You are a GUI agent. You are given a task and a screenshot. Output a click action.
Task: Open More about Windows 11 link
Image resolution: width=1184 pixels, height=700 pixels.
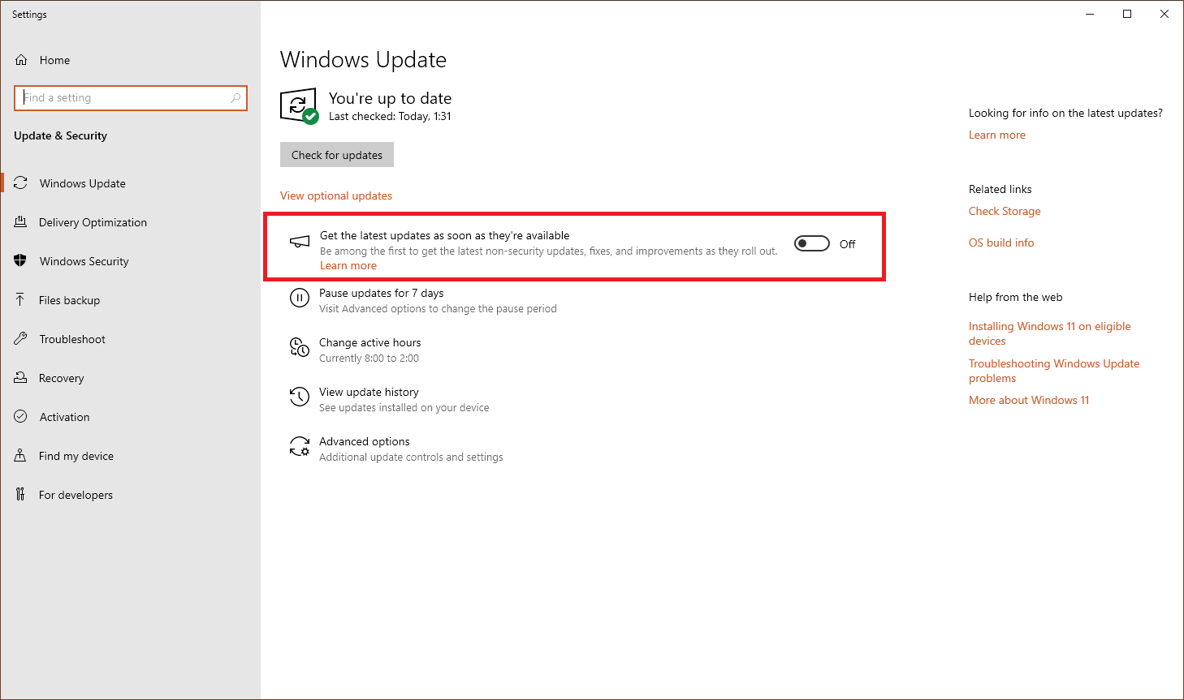(x=1029, y=400)
